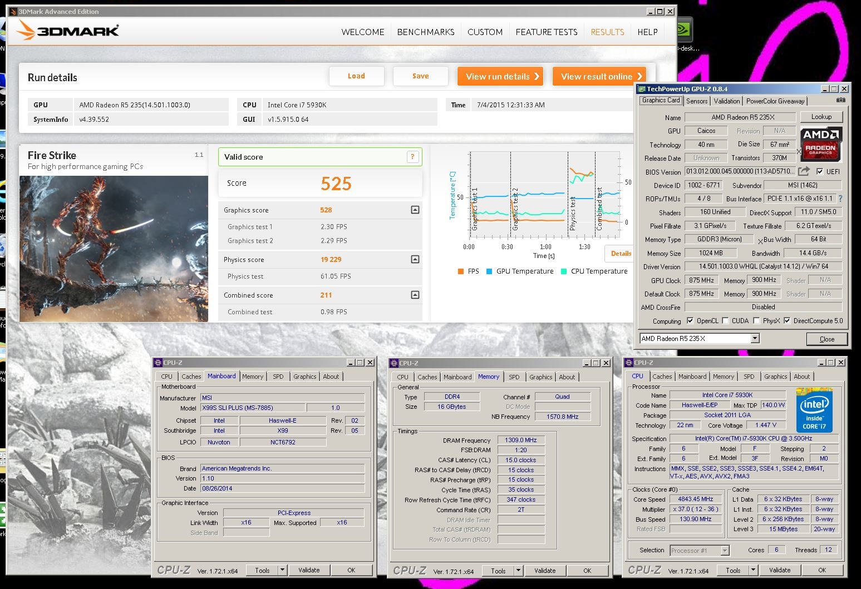This screenshot has height=589, width=861.
Task: Click the View result online button
Action: (x=600, y=76)
